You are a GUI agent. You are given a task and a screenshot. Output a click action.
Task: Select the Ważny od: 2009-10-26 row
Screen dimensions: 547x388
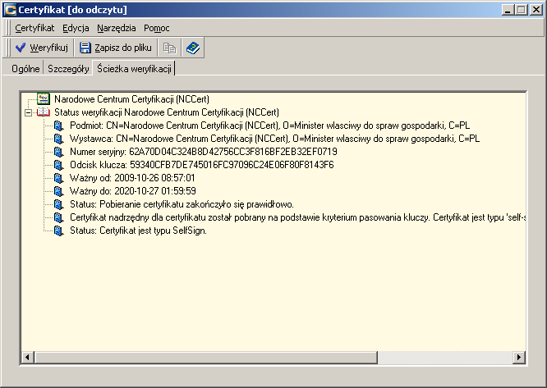(132, 178)
